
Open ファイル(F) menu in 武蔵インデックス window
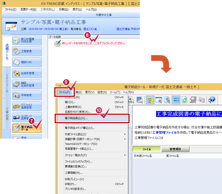[x=11, y=9]
